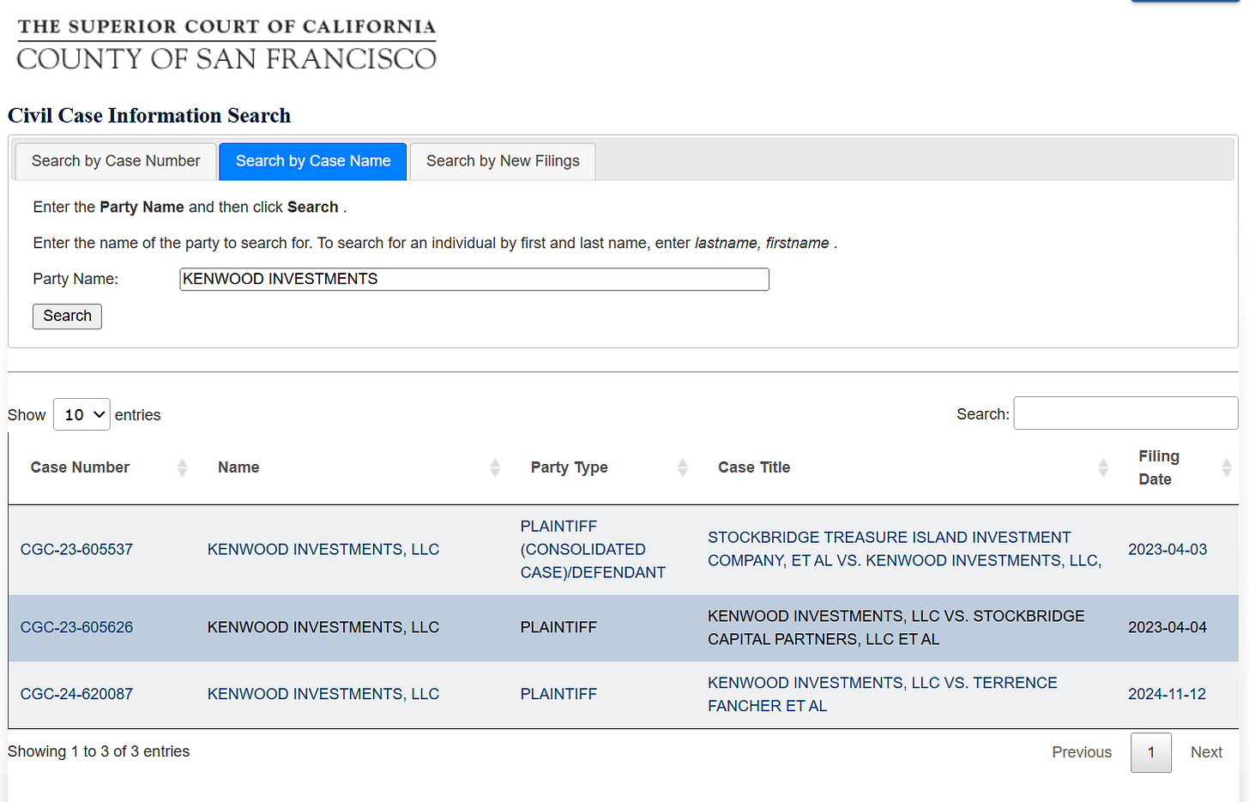Image resolution: width=1249 pixels, height=802 pixels.
Task: Click the San Francisco Superior Court logo
Action: coord(226,44)
